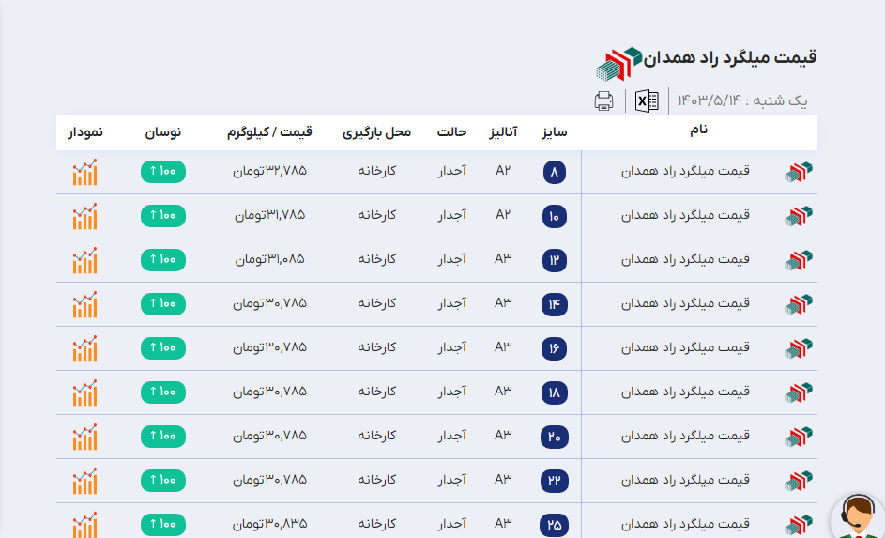Export table using the Excel icon
885x538 pixels.
647,100
